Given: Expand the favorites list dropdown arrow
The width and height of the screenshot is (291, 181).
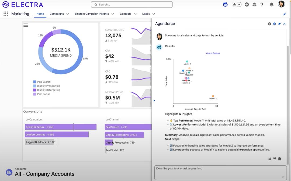Looking at the screenshot, I should point(239,5).
